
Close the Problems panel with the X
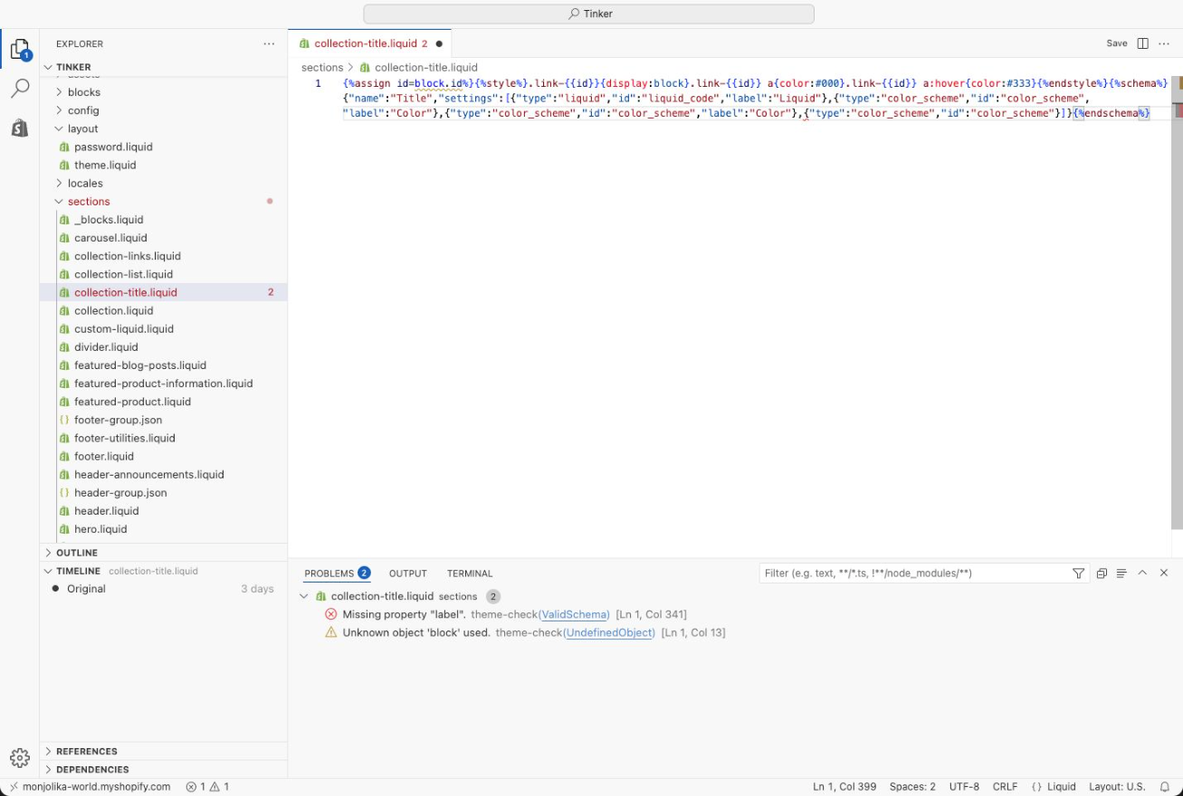tap(1164, 573)
